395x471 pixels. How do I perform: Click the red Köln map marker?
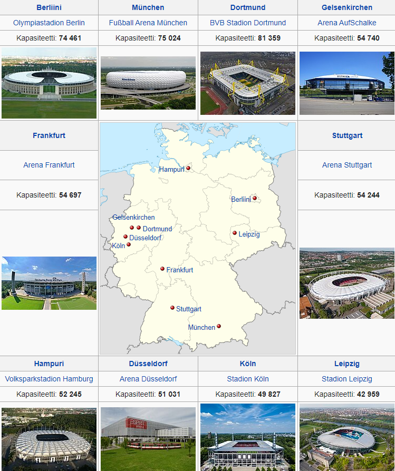[129, 244]
